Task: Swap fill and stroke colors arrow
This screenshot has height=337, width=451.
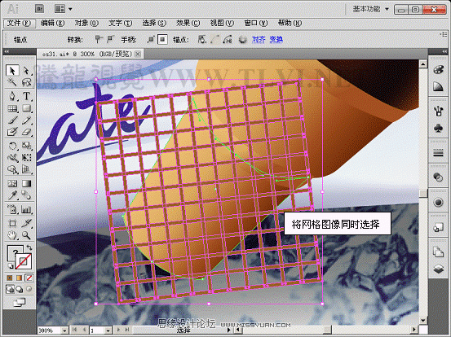Action: tap(29, 247)
